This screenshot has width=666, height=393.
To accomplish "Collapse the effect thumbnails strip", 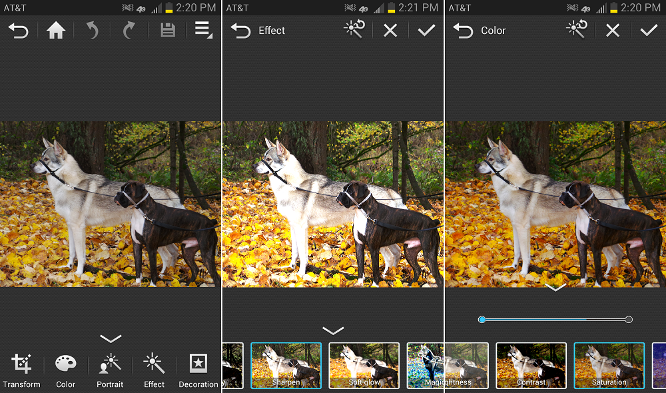I will (x=332, y=330).
